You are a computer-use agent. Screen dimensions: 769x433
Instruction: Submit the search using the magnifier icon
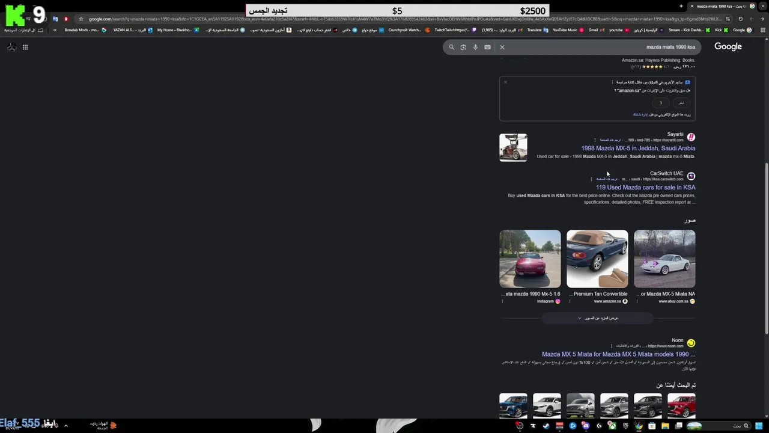451,47
